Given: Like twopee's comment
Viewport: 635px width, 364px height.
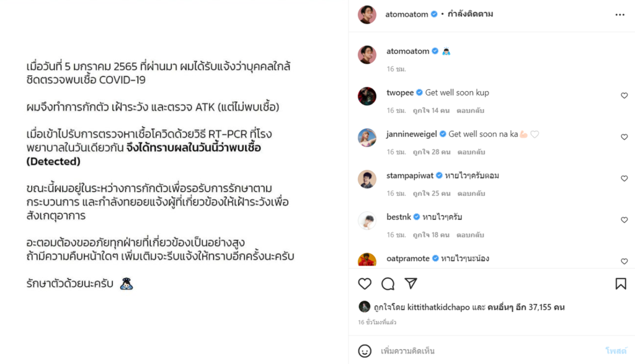Looking at the screenshot, I should click(x=624, y=95).
